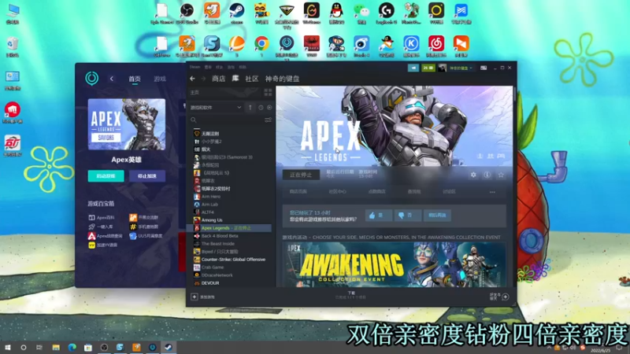The width and height of the screenshot is (630, 354).
Task: Open the game info icon
Action: pos(487,175)
